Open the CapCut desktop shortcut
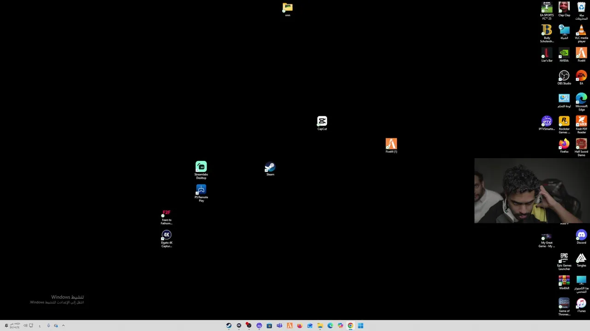 point(322,123)
